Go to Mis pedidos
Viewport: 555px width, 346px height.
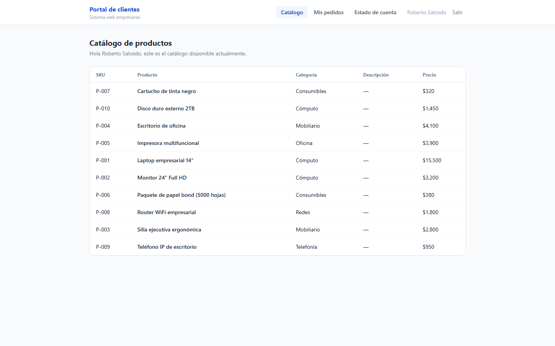(329, 12)
